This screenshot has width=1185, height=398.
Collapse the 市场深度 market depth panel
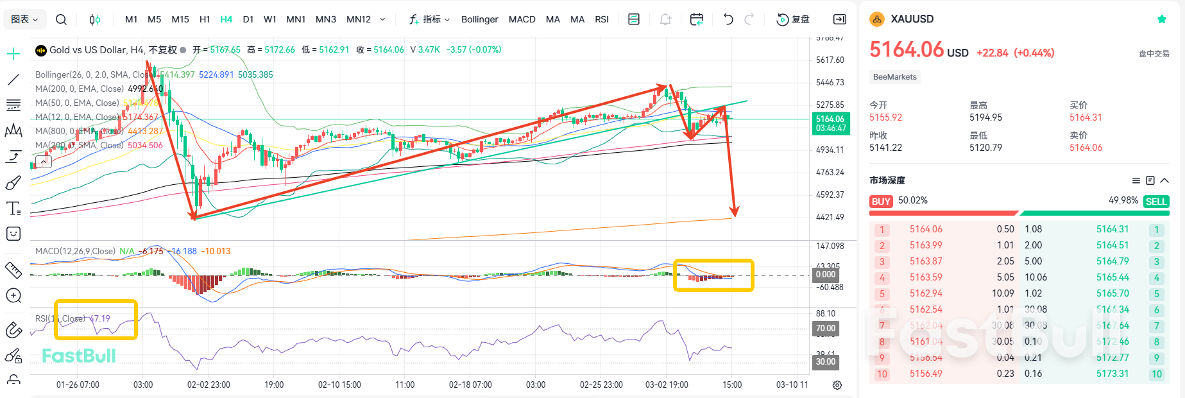coord(1165,180)
